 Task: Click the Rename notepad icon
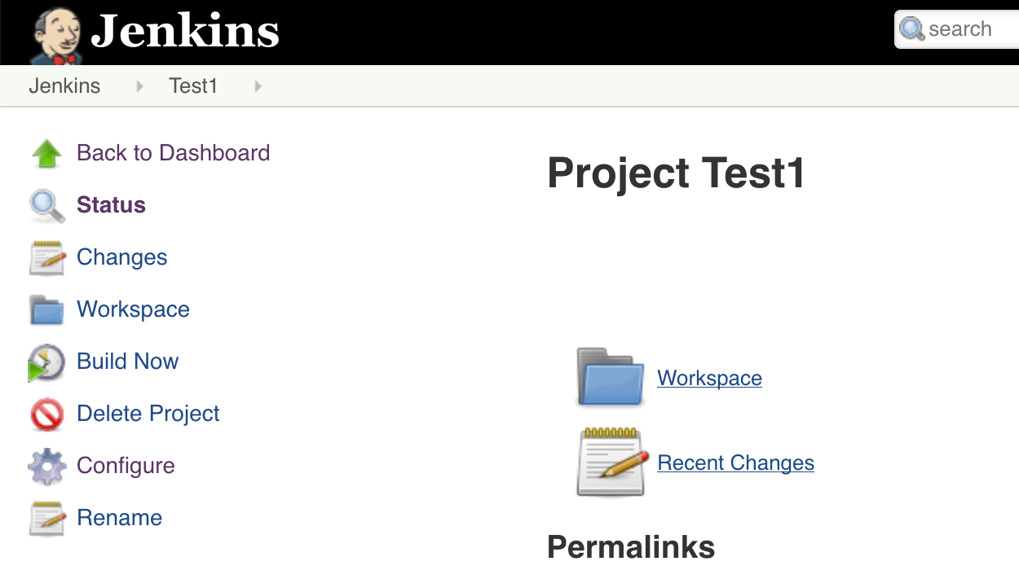point(46,519)
